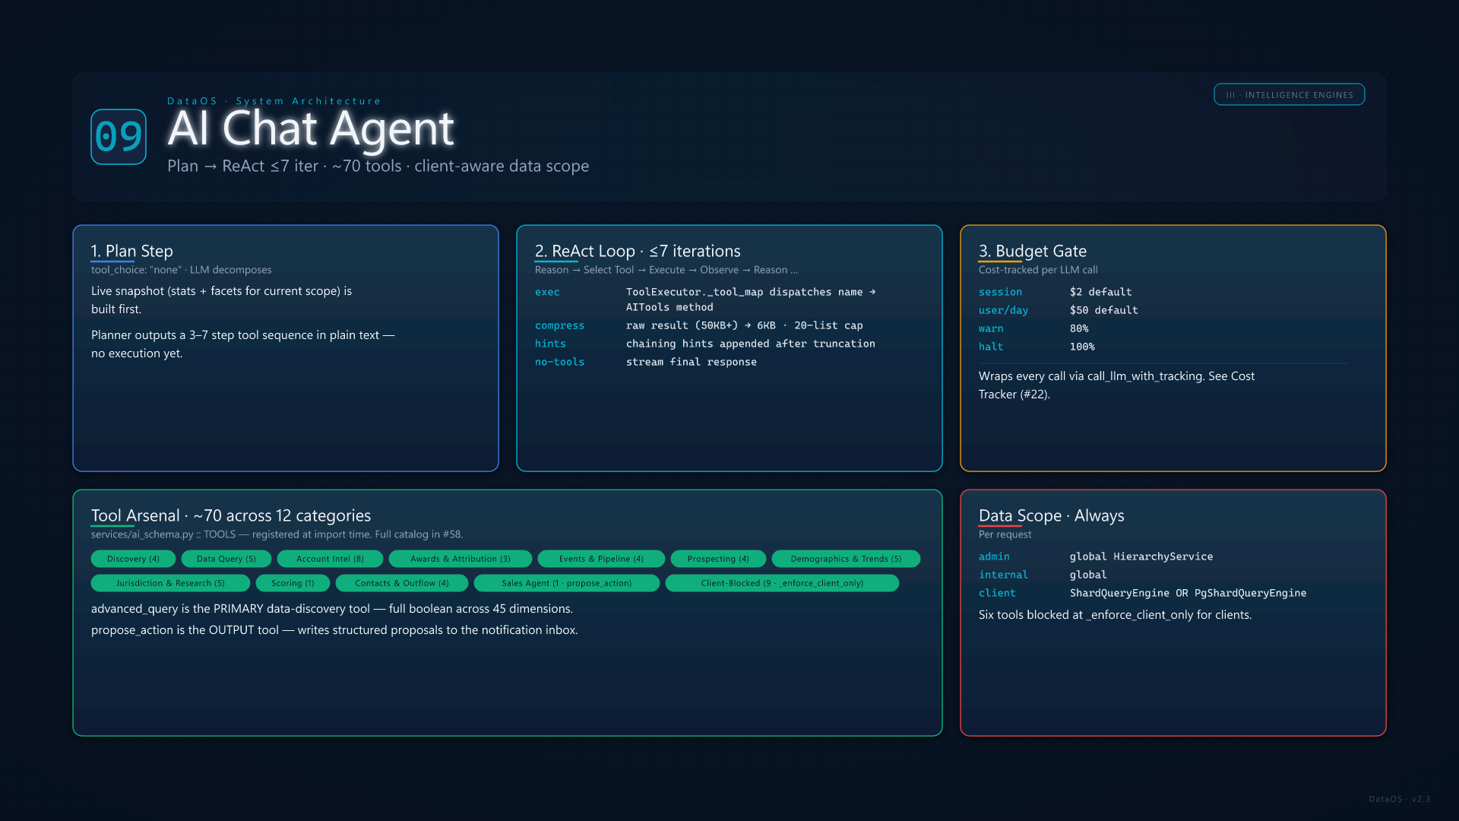Click the global HierarchyService value
Viewport: 1459px width, 821px height.
pyautogui.click(x=1141, y=556)
